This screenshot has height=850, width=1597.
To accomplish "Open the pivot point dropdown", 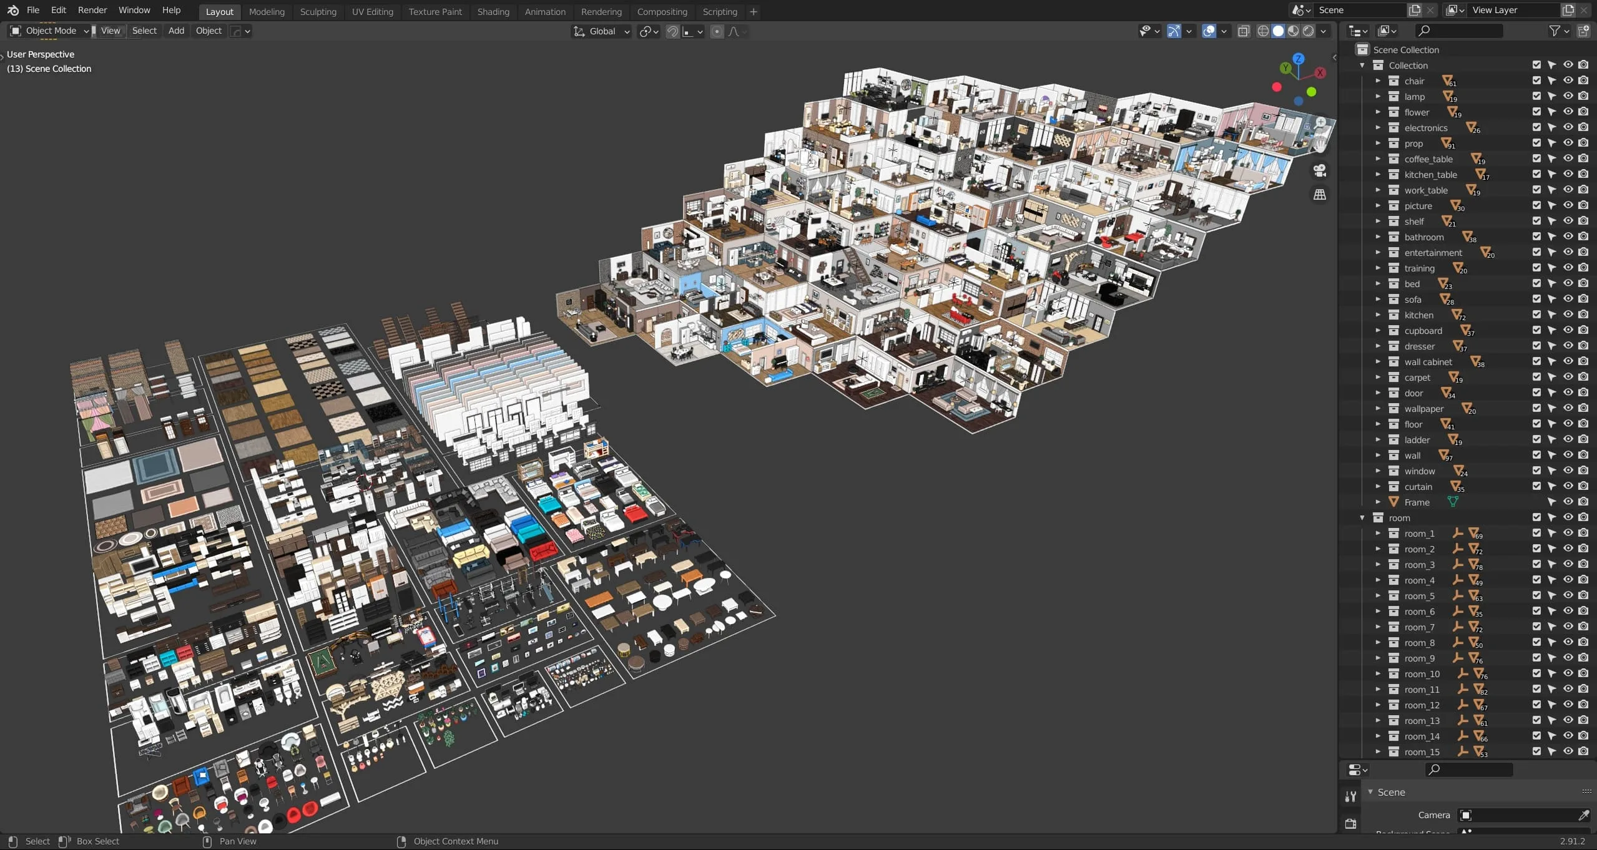I will (649, 31).
